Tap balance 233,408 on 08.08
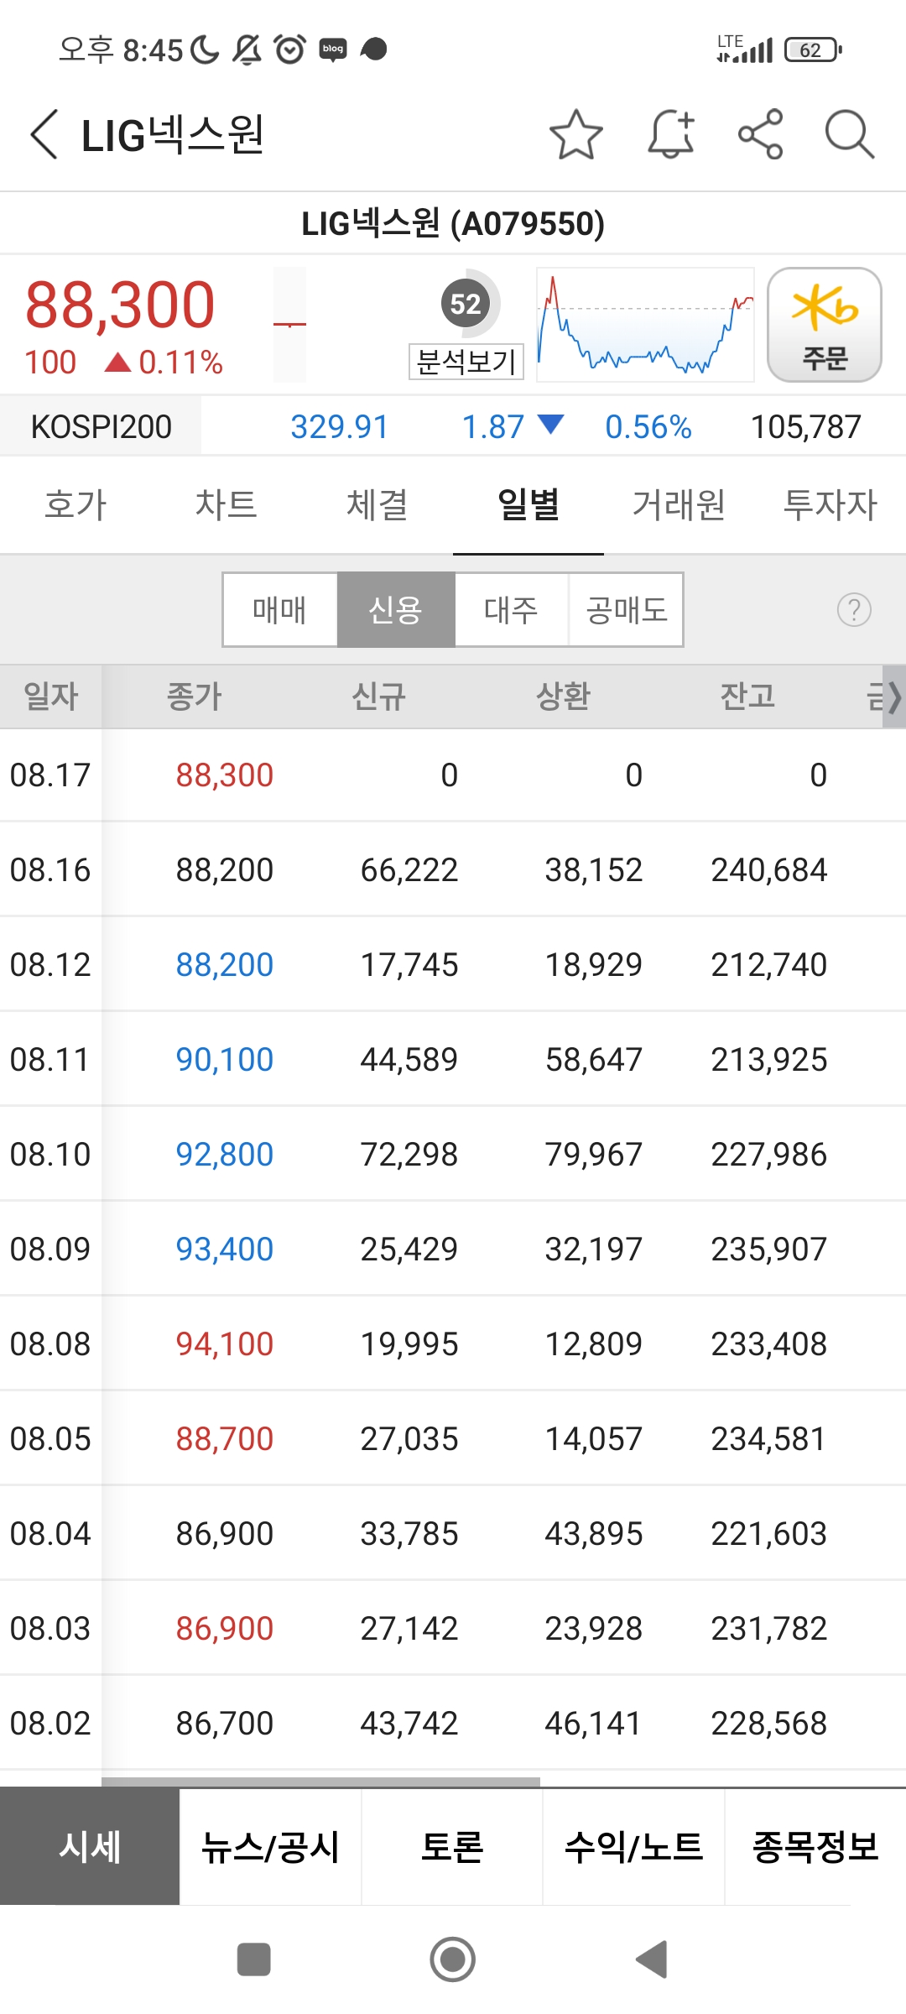906x2014 pixels. (x=769, y=1344)
